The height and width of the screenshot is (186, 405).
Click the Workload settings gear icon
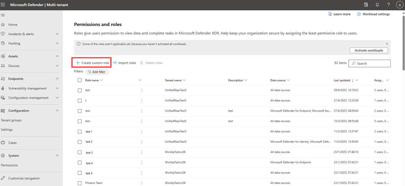pyautogui.click(x=359, y=14)
